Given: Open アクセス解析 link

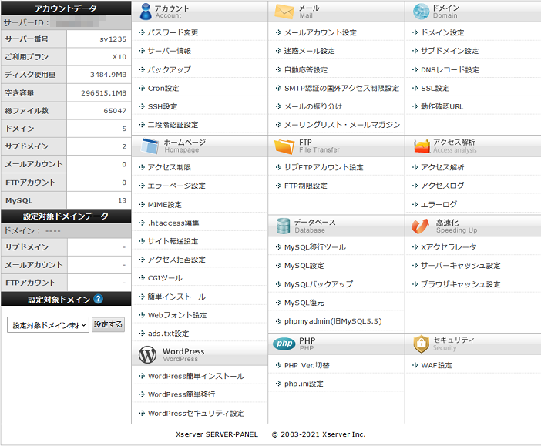Looking at the screenshot, I should (442, 167).
